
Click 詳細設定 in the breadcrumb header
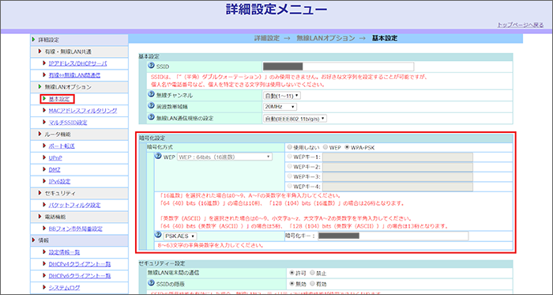pos(267,38)
